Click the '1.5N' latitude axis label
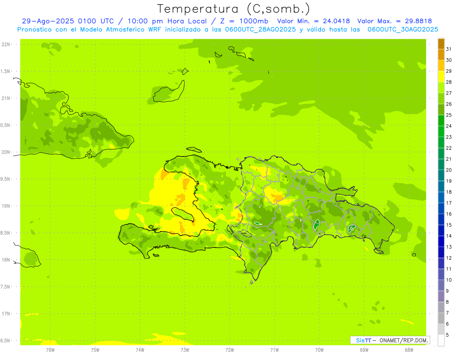The image size is (459, 355). point(6,71)
